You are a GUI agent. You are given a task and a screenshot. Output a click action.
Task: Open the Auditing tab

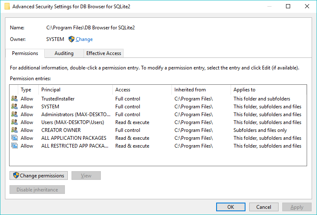click(64, 53)
